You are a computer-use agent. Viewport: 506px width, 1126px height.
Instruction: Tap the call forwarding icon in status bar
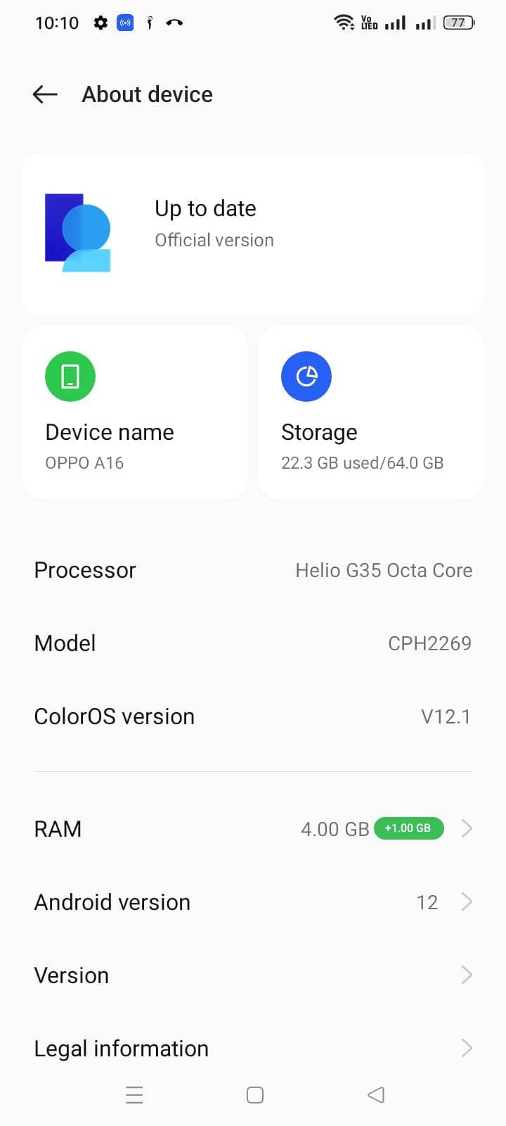pyautogui.click(x=174, y=23)
